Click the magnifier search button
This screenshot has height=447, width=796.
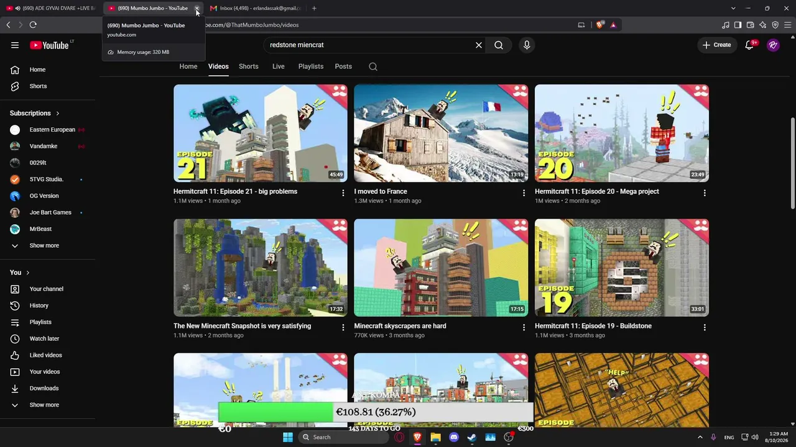click(x=499, y=45)
